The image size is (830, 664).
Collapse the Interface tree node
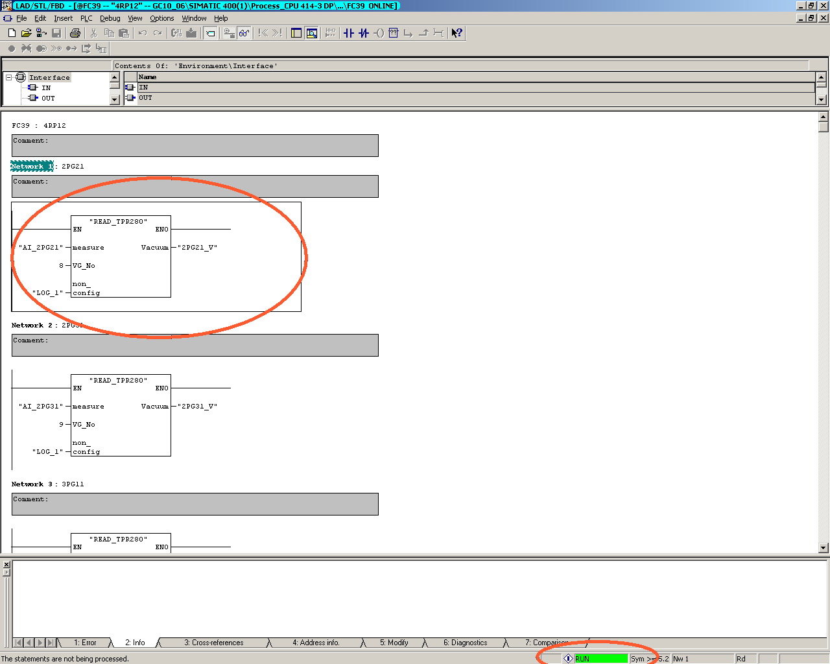9,77
